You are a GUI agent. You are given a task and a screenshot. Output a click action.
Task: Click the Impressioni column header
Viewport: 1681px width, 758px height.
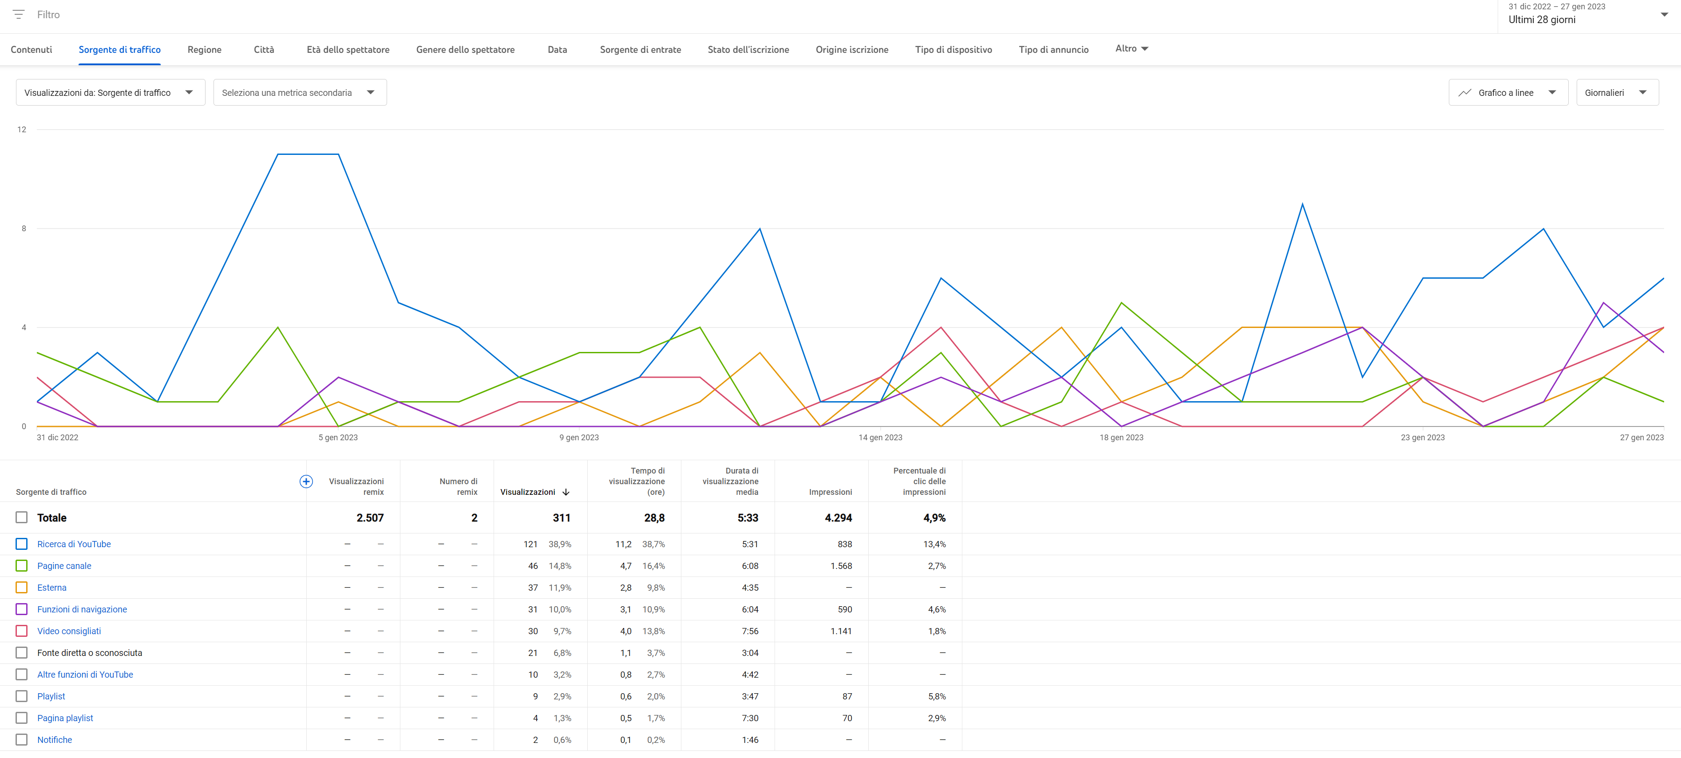[x=830, y=493]
